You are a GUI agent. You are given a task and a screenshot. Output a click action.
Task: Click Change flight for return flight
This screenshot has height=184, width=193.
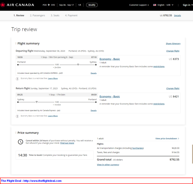click(173, 88)
